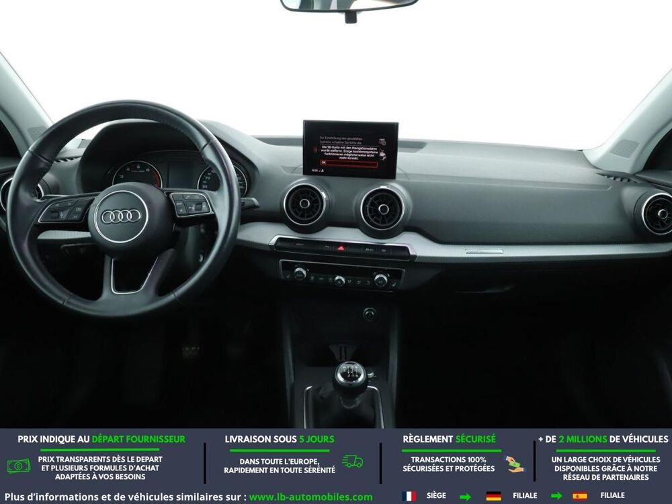Click the "DANS TOUTE L'EUROPE" paragraph

280,466
